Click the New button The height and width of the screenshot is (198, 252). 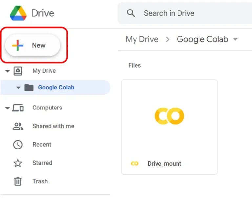click(32, 45)
